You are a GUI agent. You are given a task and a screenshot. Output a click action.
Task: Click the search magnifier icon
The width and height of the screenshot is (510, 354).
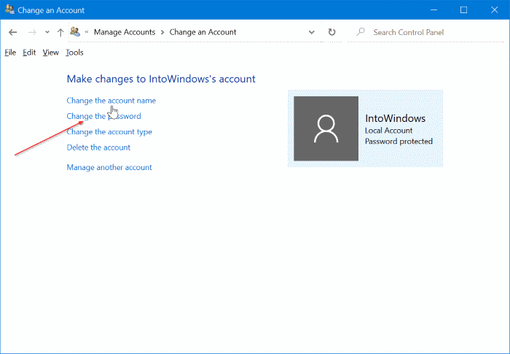[x=361, y=31]
